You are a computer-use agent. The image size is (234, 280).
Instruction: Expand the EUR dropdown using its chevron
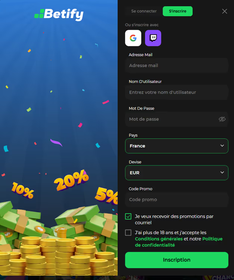pos(222,172)
